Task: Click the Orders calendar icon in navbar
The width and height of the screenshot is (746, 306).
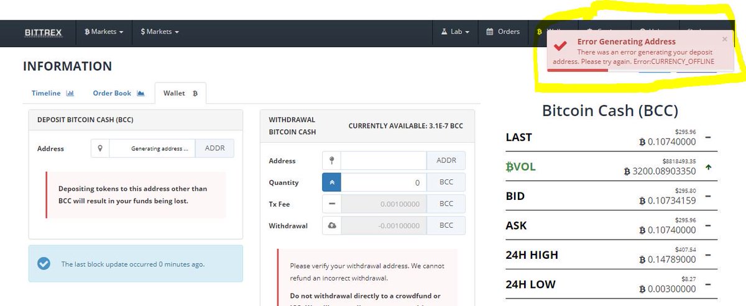Action: pyautogui.click(x=490, y=32)
